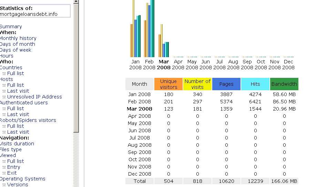Open Full list under Robots/Spiders visitors

16,126
